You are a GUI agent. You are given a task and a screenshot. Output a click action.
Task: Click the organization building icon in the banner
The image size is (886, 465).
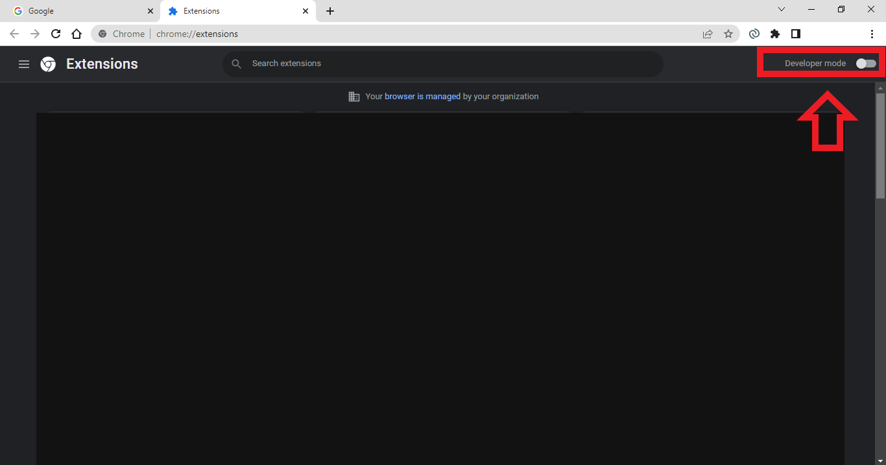pyautogui.click(x=354, y=96)
